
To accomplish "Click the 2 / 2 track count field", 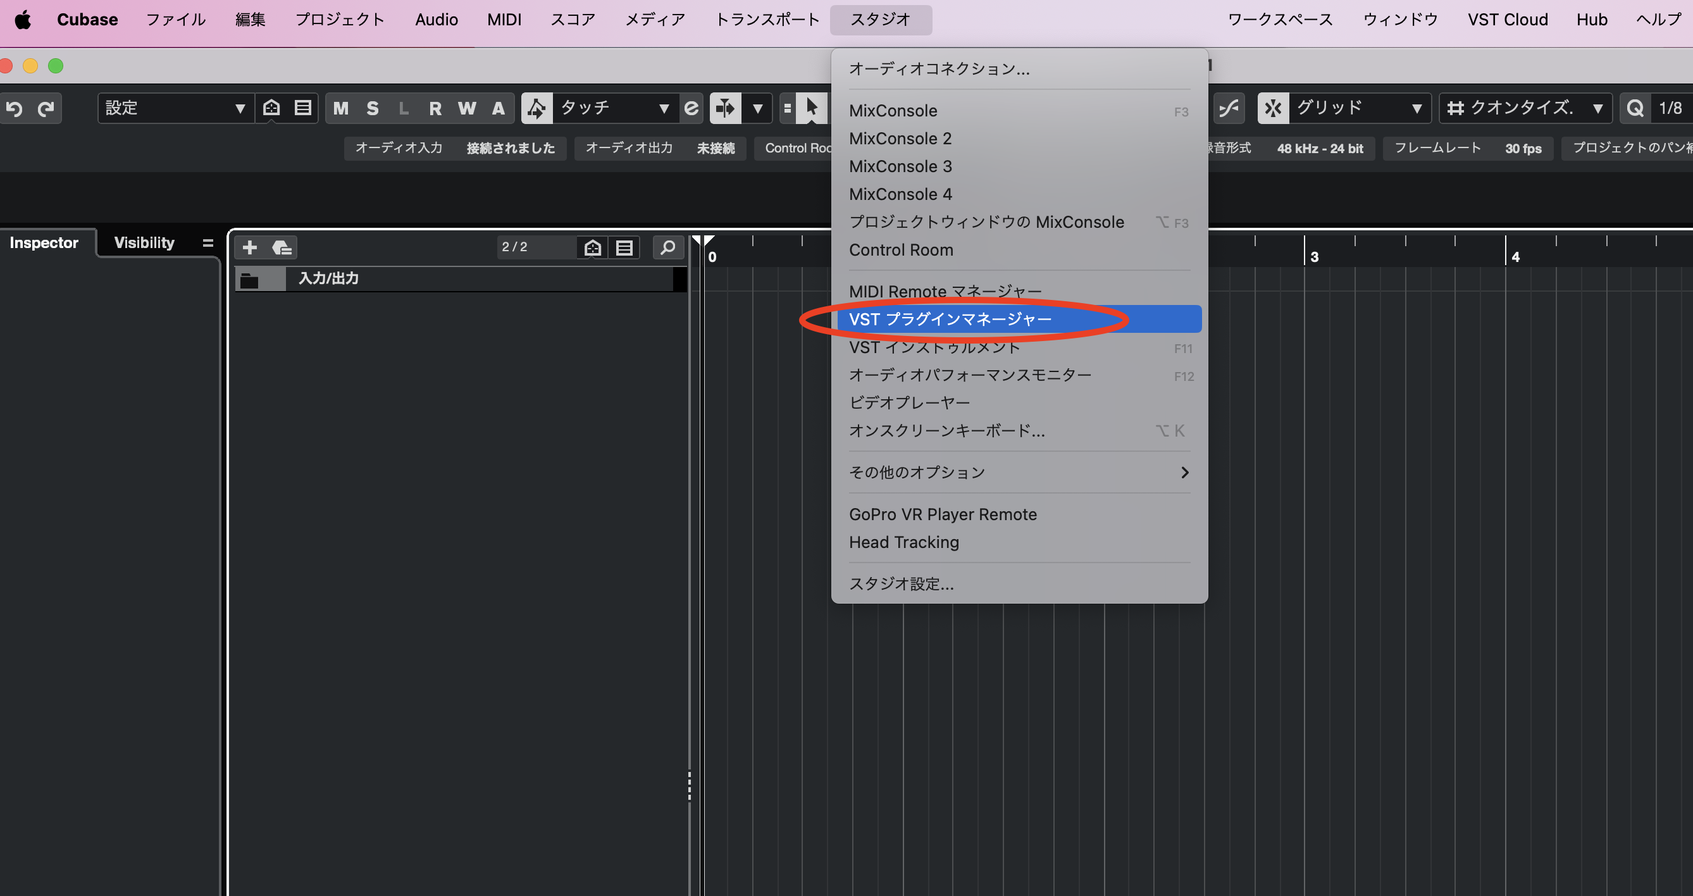I will (536, 247).
